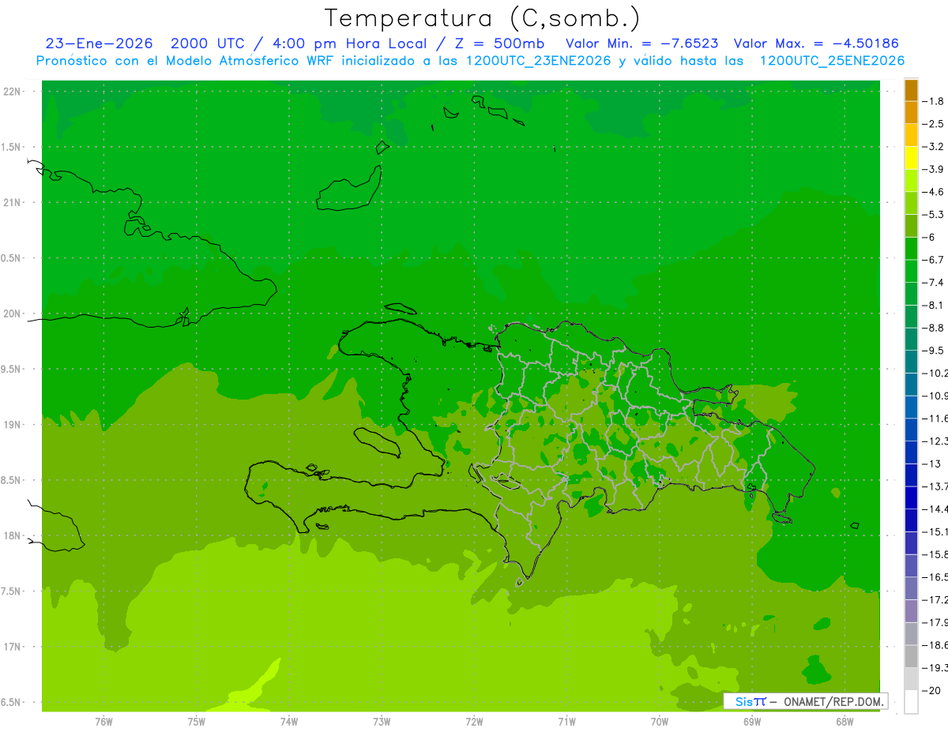Click the 'Temperatura (C,somb.)' map title
The height and width of the screenshot is (732, 948).
pos(482,17)
